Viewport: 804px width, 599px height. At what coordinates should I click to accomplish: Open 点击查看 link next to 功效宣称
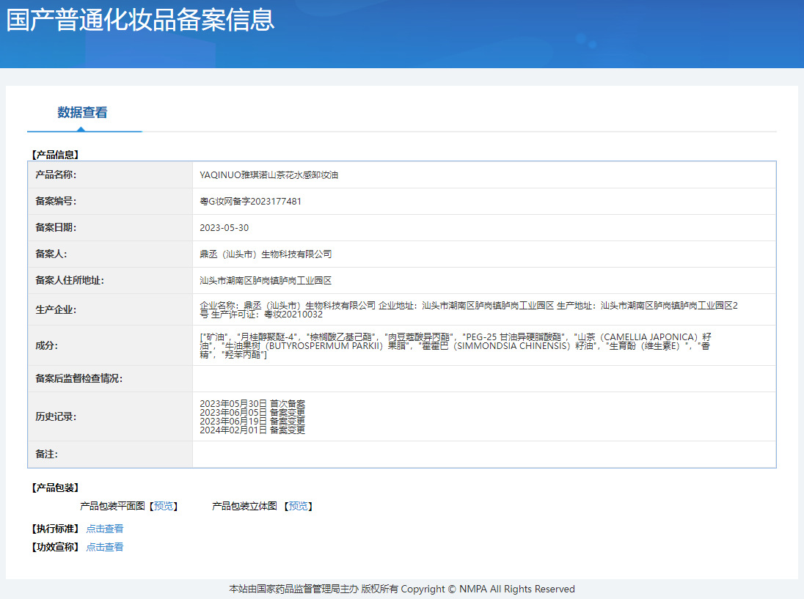coord(105,547)
